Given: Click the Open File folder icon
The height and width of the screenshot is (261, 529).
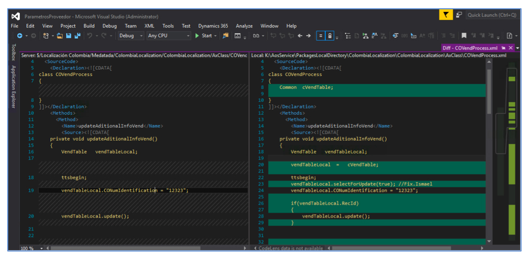Looking at the screenshot, I should pyautogui.click(x=60, y=36).
